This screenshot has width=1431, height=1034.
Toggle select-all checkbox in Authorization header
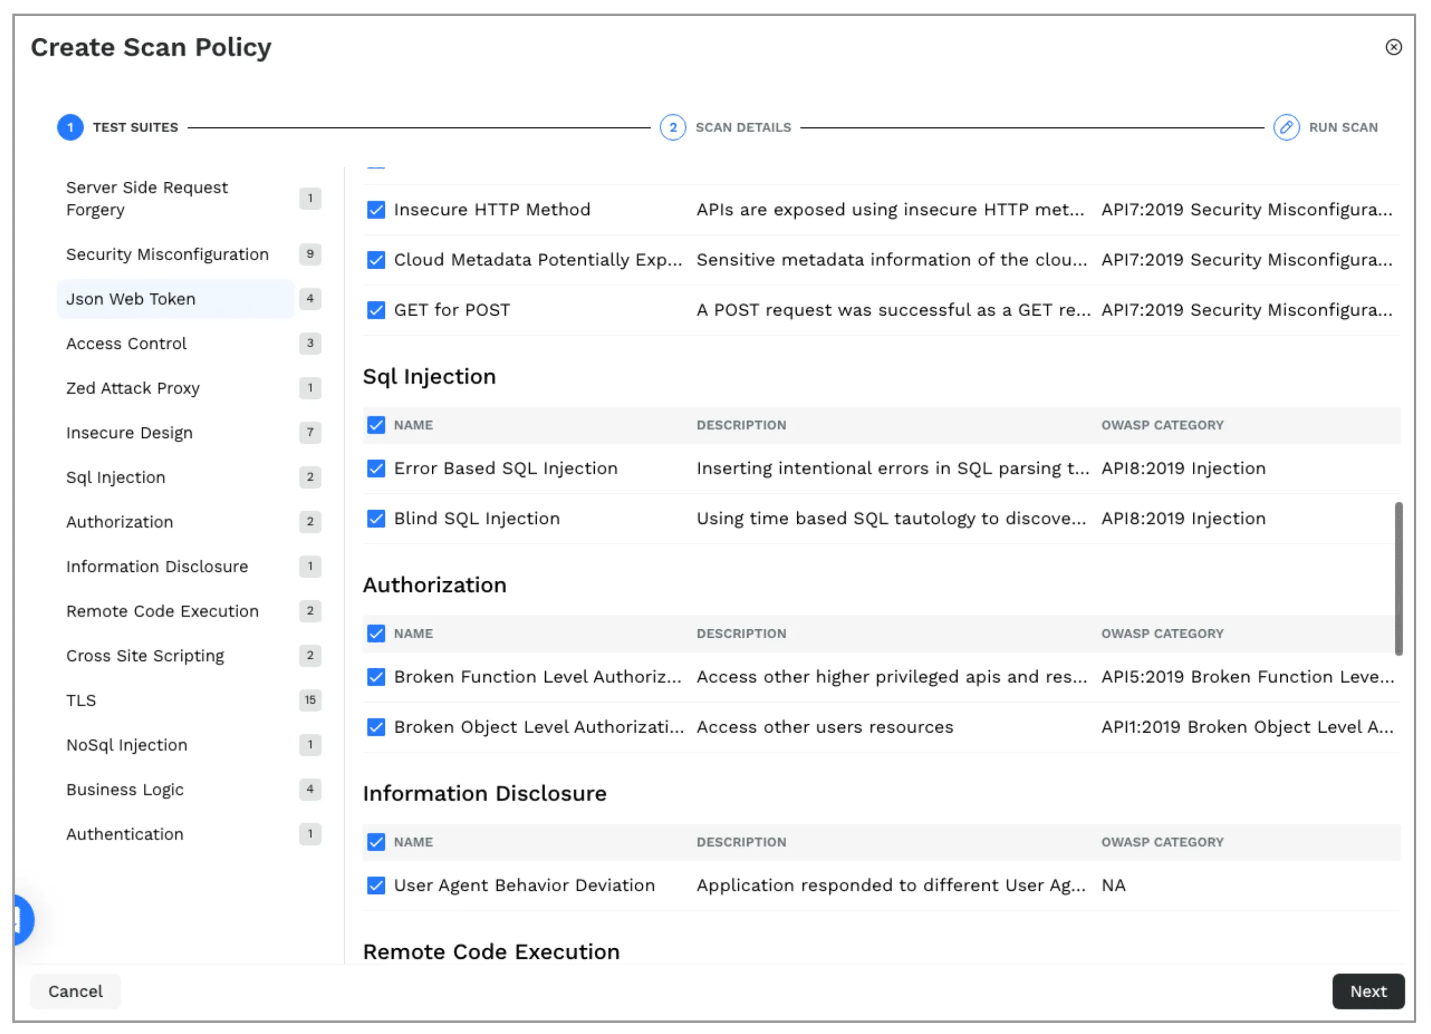coord(376,633)
